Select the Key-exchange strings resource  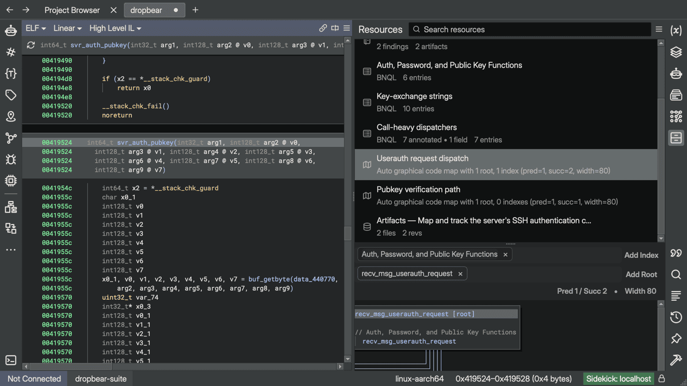tap(506, 102)
